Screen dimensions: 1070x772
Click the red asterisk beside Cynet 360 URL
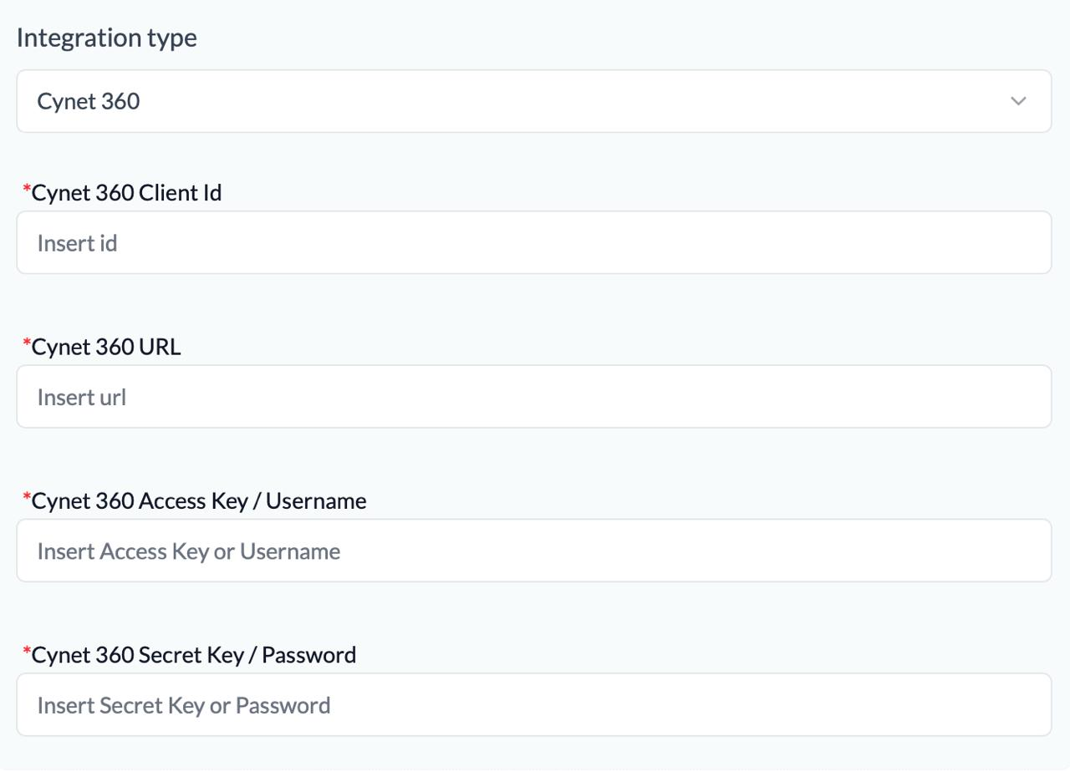pos(27,344)
